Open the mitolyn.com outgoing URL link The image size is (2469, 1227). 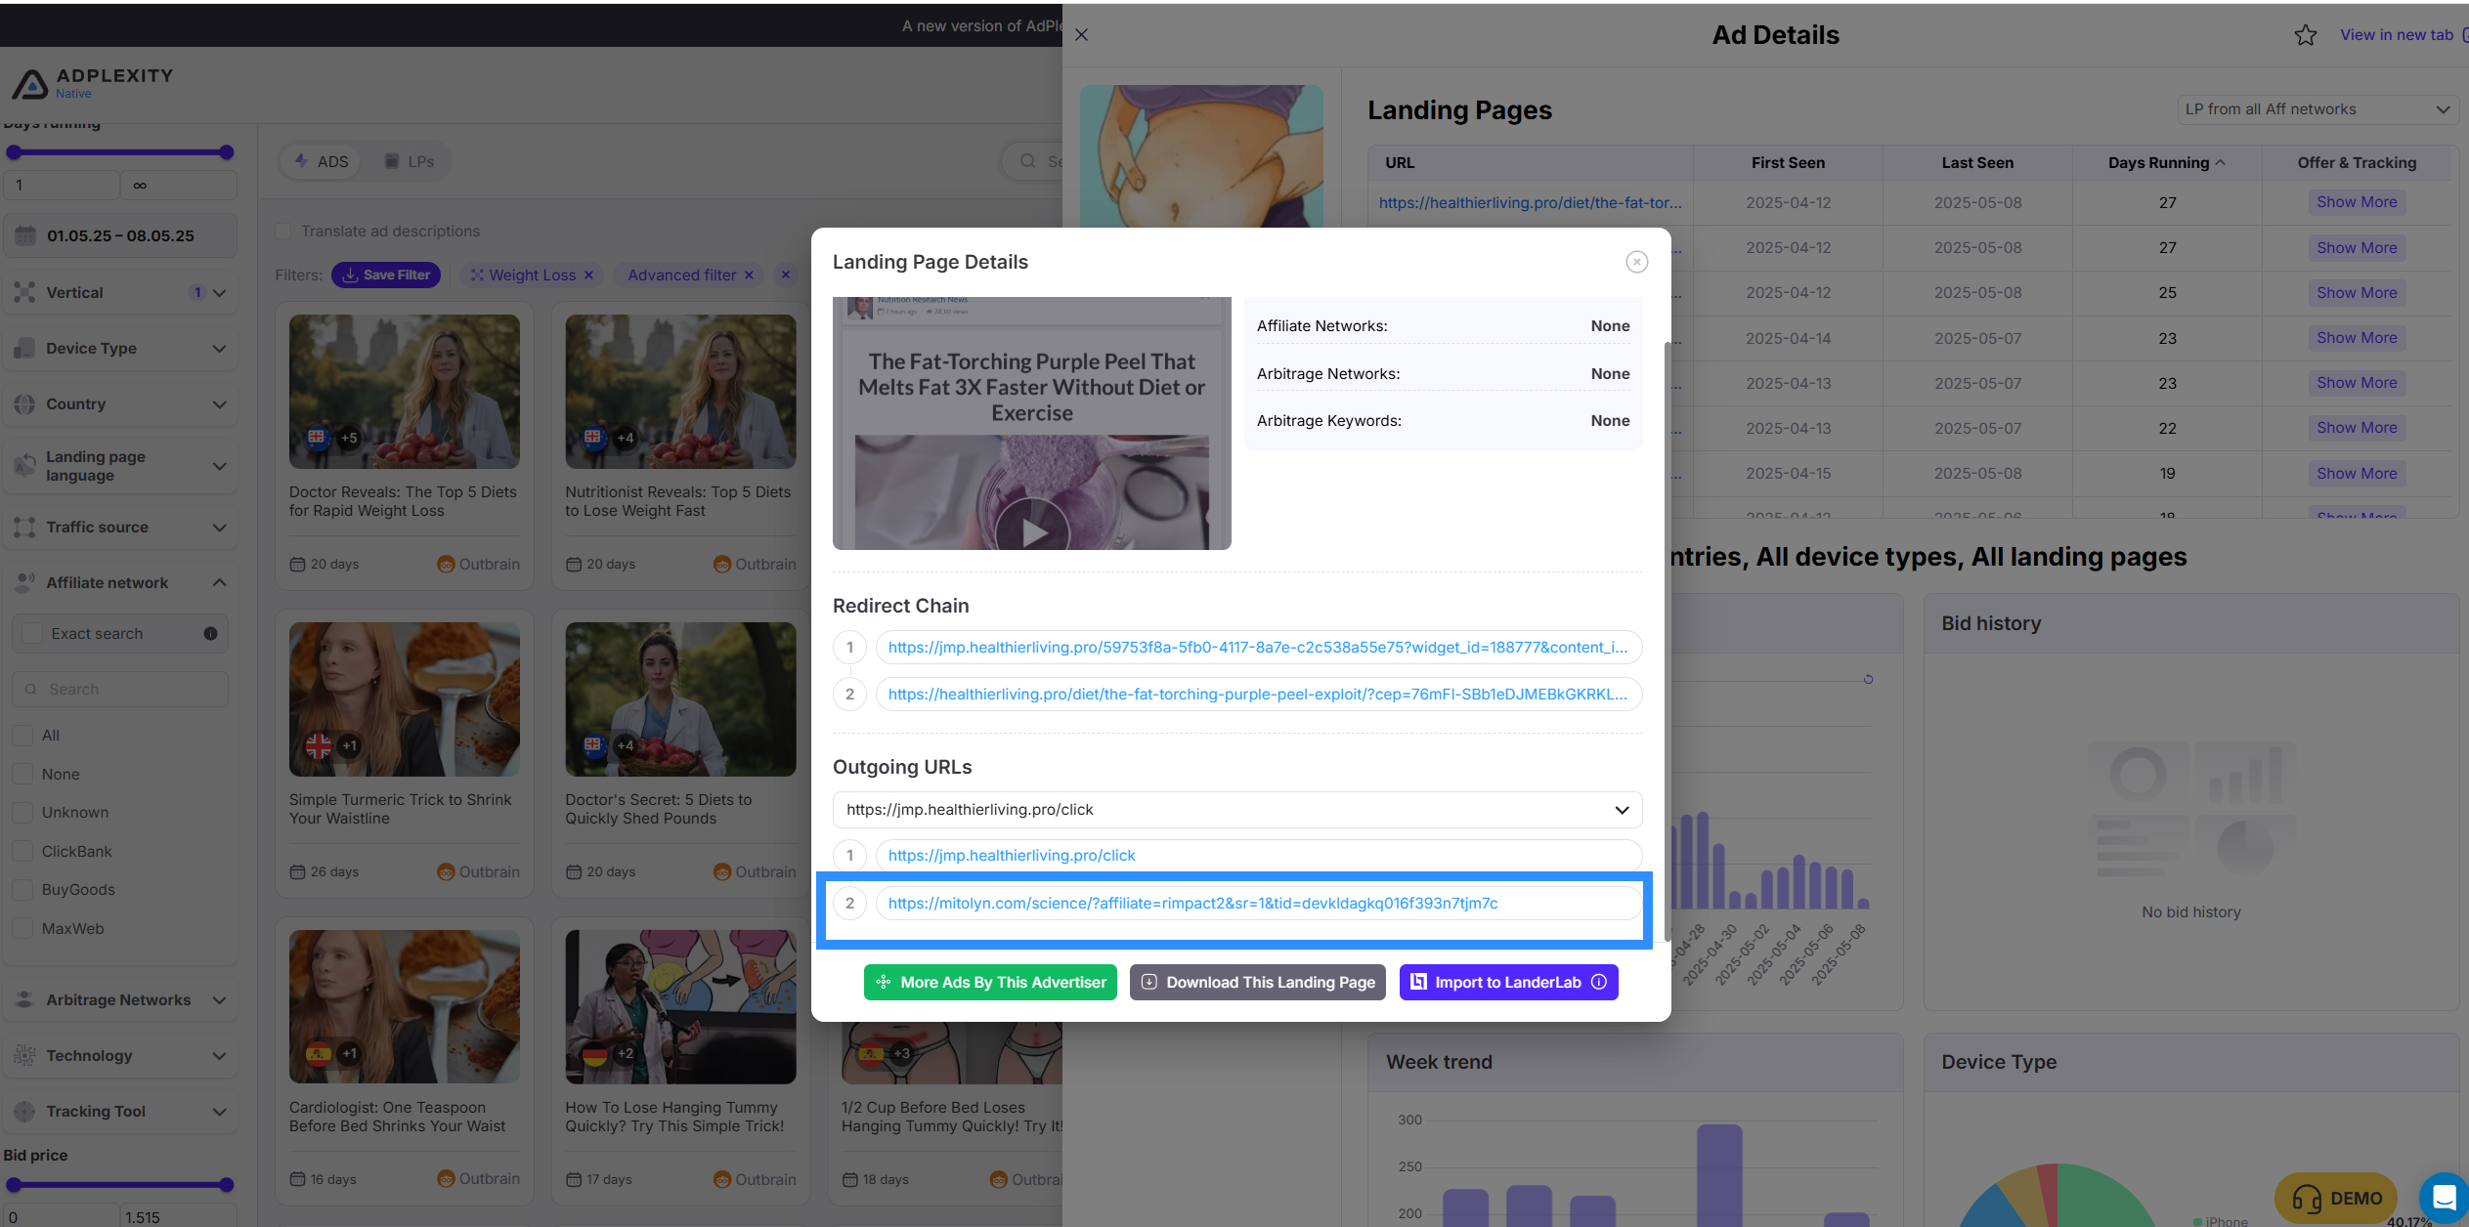click(1192, 903)
